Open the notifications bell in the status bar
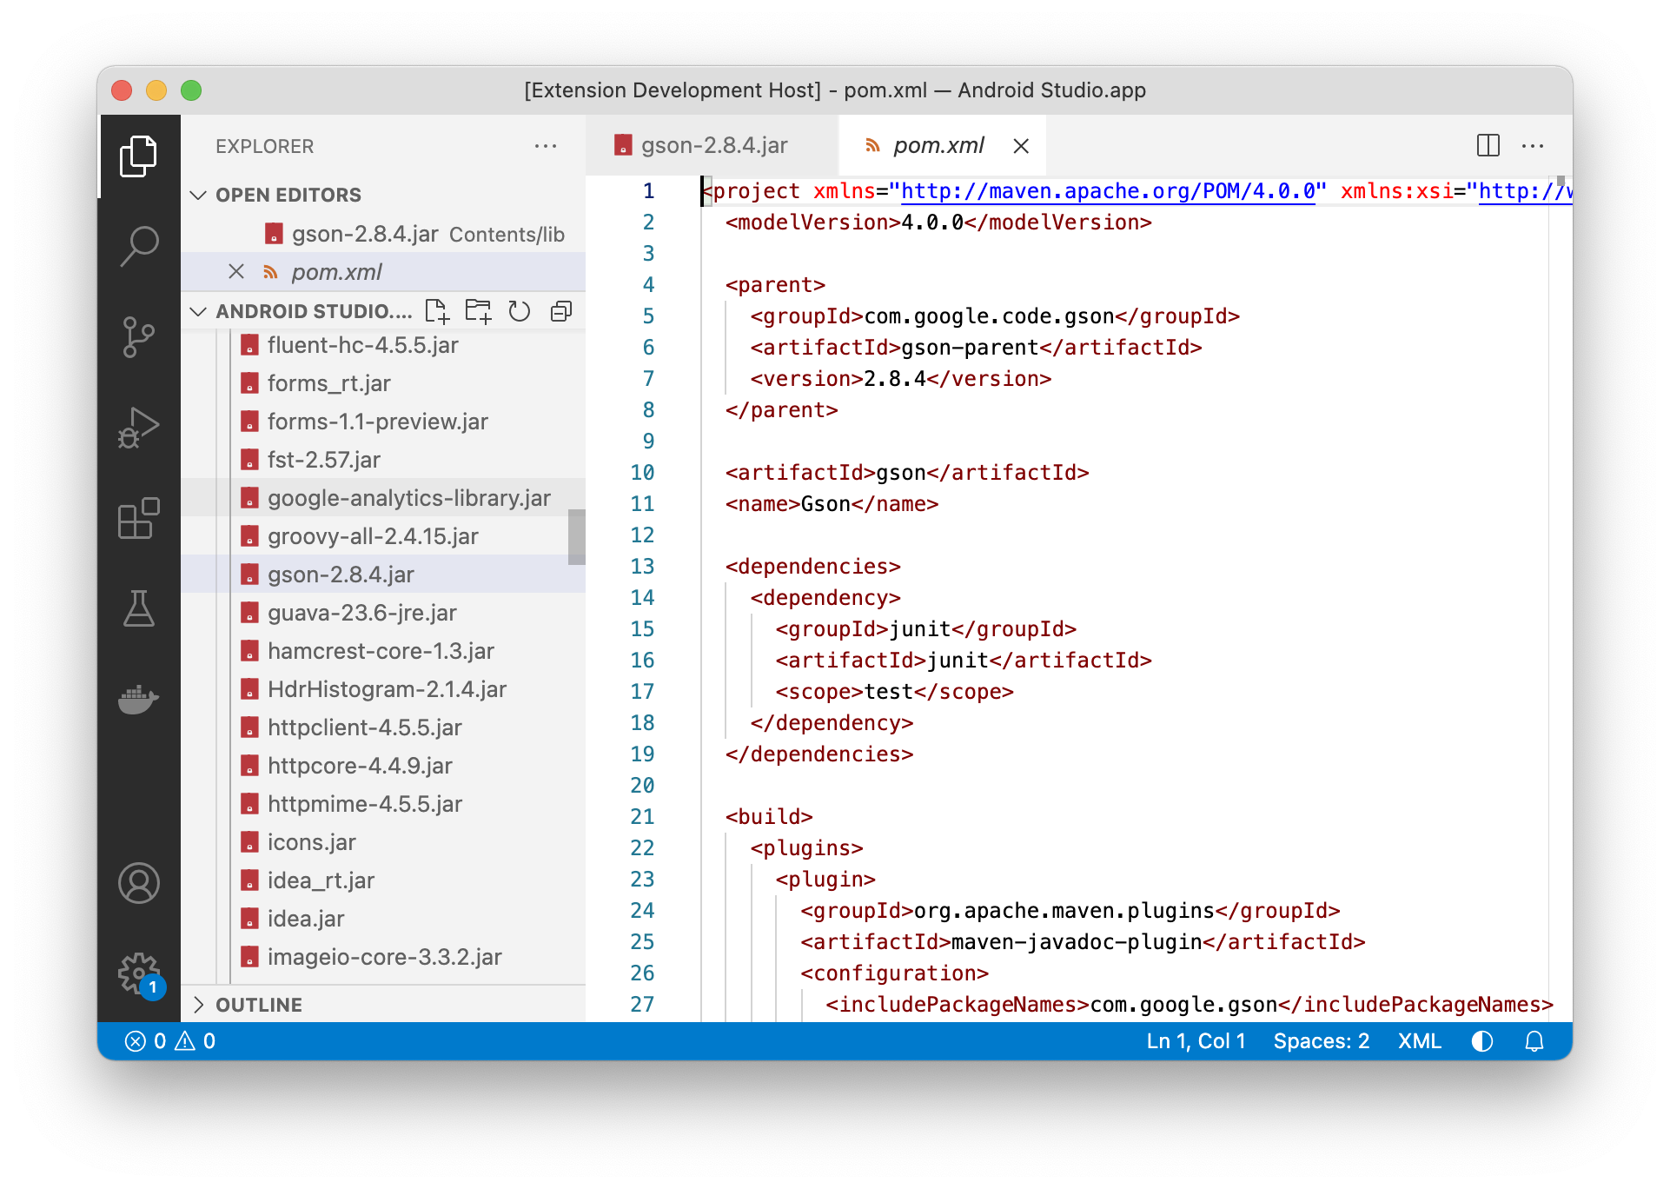 click(1534, 1041)
